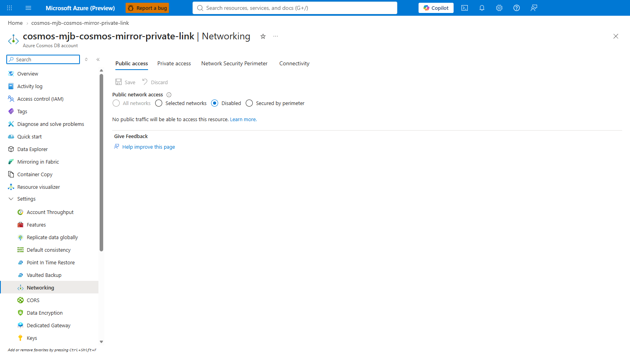Focus the sidebar Search field

click(43, 59)
